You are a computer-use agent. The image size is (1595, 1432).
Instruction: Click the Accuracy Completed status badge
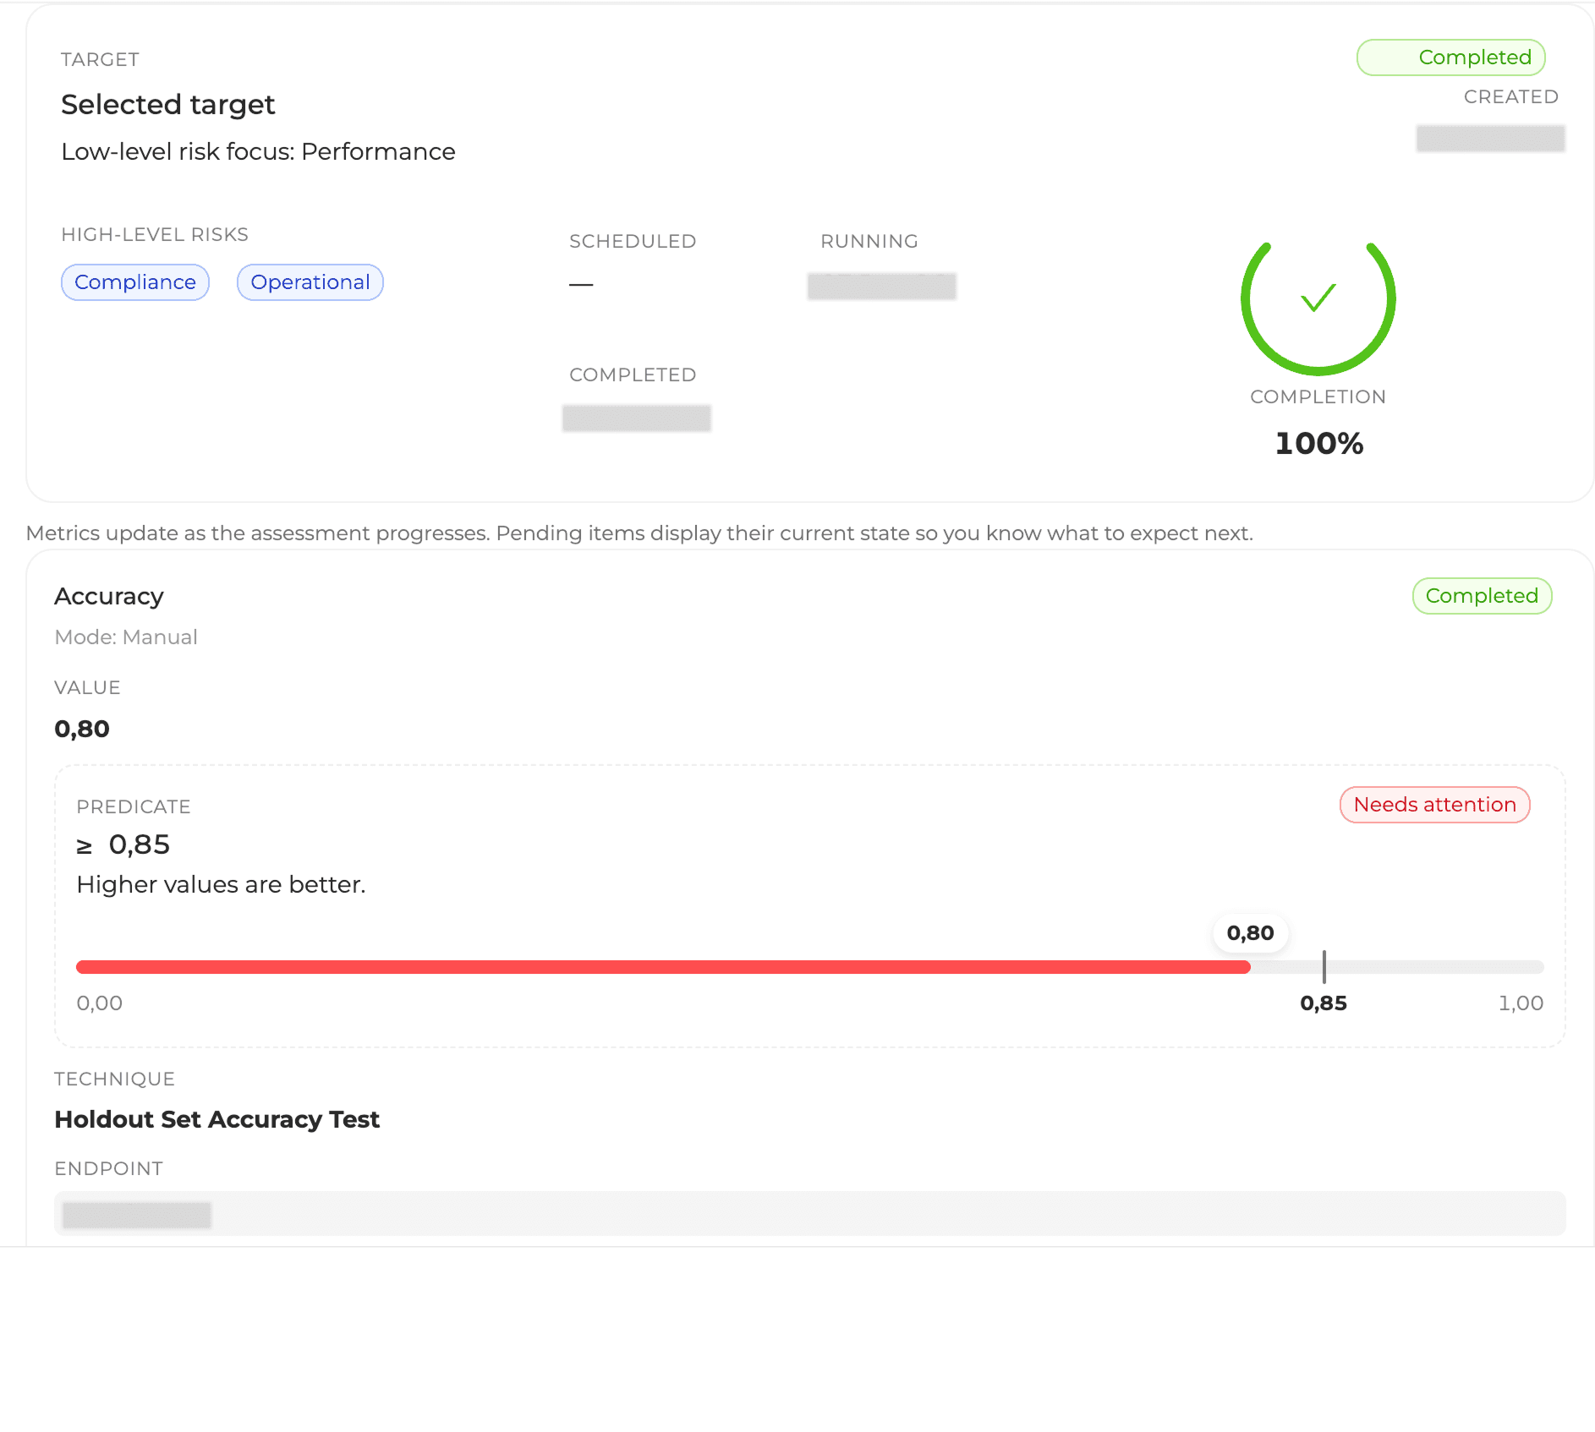click(x=1481, y=596)
